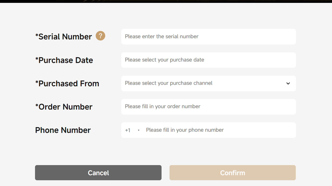332x186 pixels.
Task: Click the Cancel button
Action: (98, 173)
